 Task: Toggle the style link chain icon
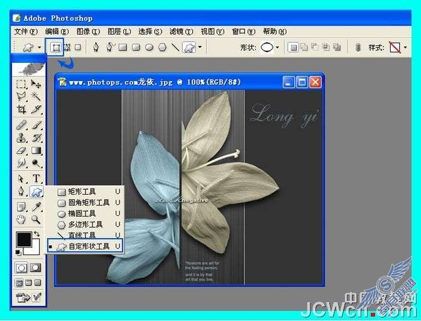click(x=358, y=48)
